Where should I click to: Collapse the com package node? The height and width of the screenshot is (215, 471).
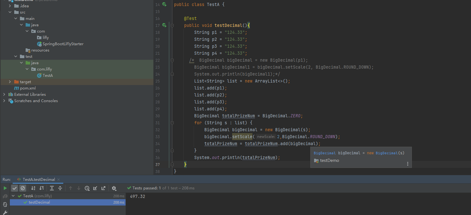point(27,31)
